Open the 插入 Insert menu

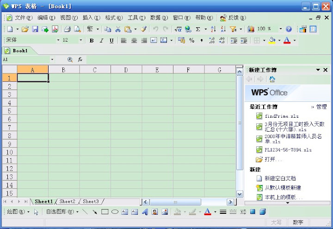point(91,18)
